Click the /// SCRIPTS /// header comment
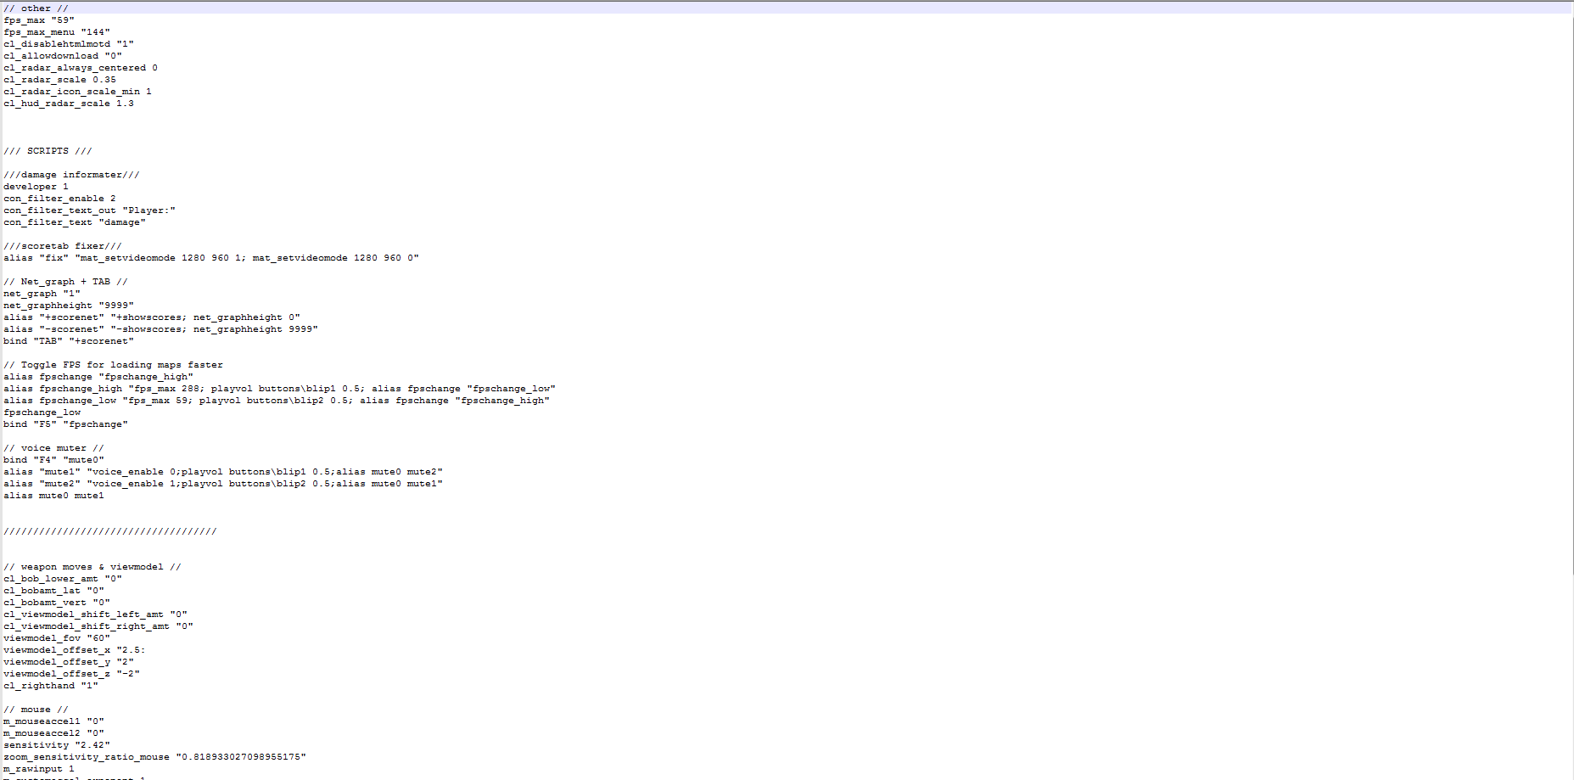 [x=48, y=151]
